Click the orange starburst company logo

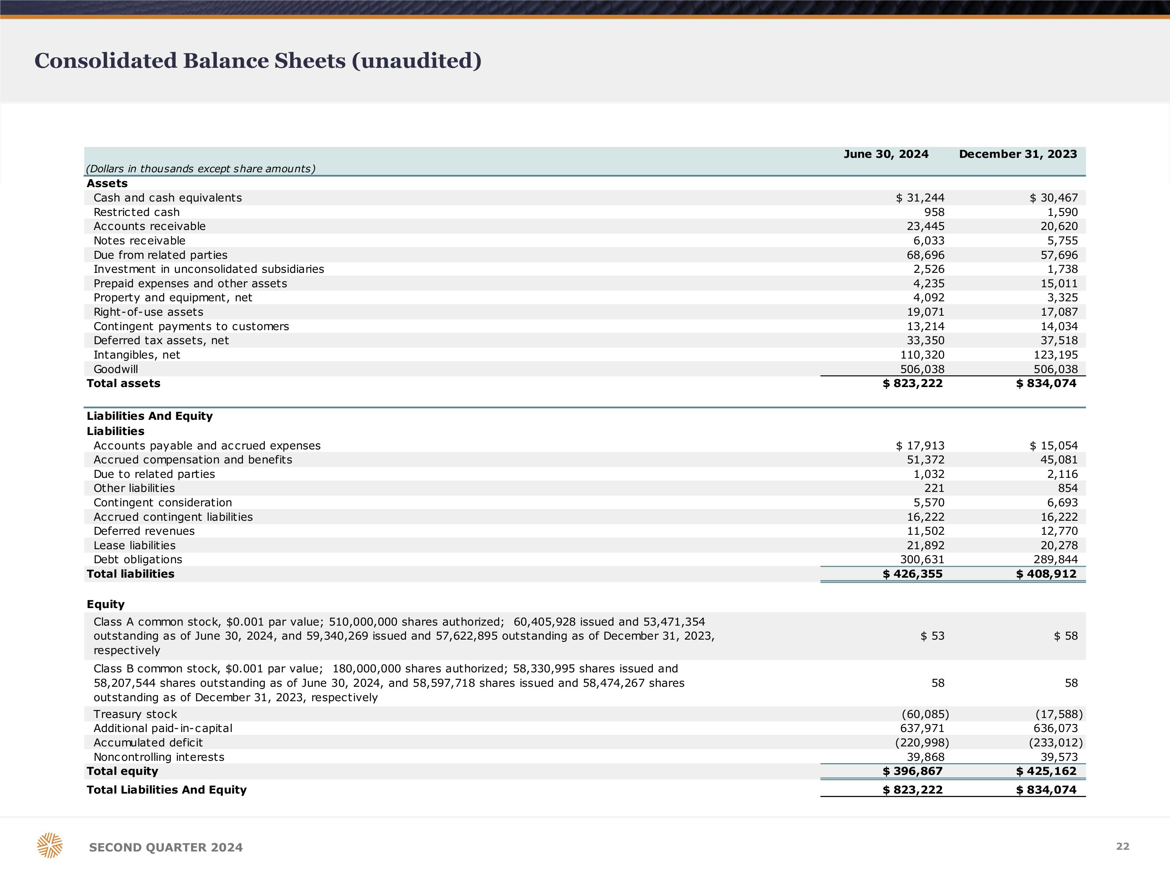coord(50,845)
